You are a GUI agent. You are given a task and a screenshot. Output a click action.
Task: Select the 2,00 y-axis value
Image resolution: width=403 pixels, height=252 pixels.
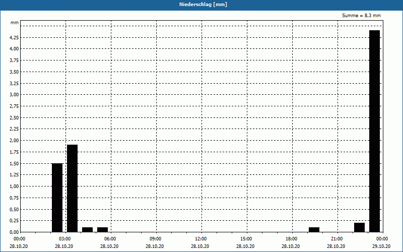tap(14, 141)
